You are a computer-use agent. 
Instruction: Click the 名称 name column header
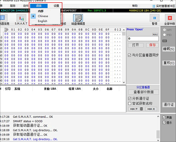pos(109,89)
